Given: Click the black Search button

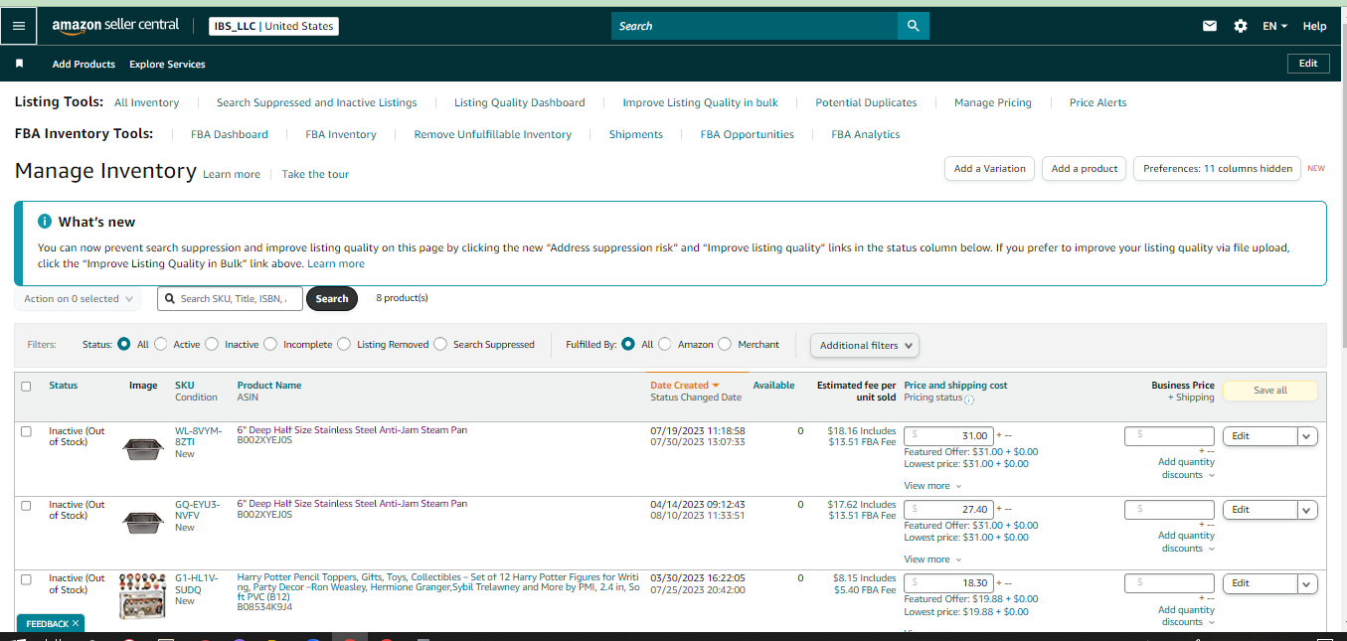Looking at the screenshot, I should tap(332, 298).
